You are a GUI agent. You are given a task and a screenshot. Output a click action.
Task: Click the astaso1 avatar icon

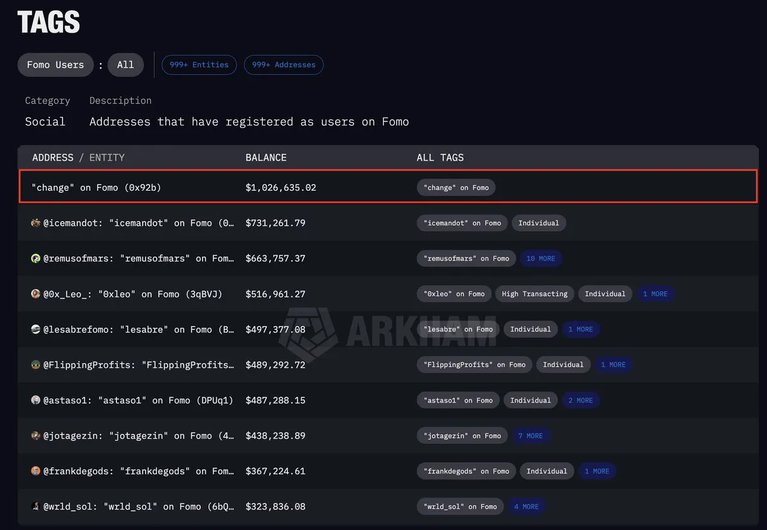click(x=36, y=400)
